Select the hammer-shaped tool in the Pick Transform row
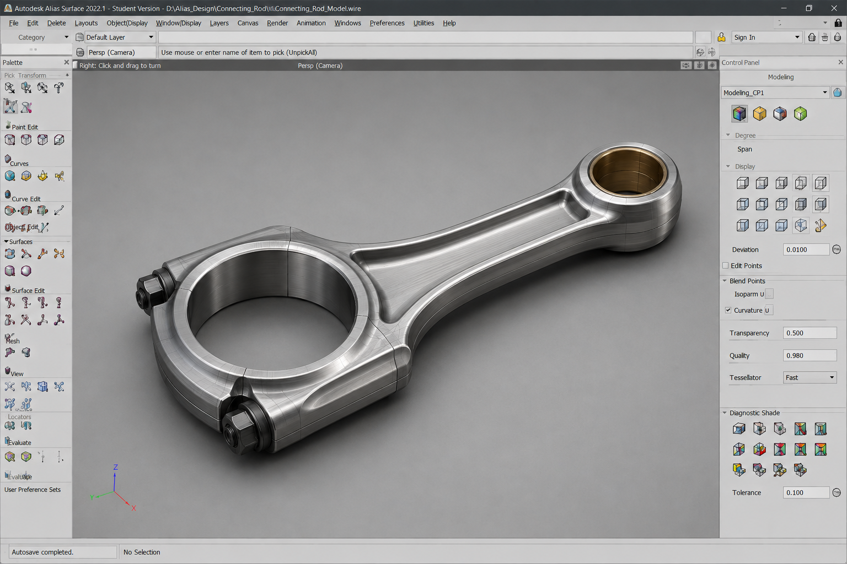847x564 pixels. tap(59, 88)
